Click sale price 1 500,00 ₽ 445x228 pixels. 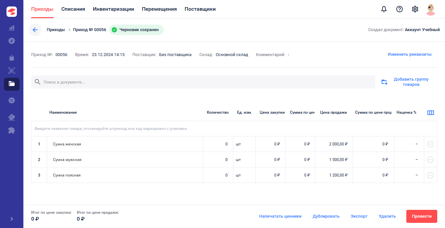338,160
